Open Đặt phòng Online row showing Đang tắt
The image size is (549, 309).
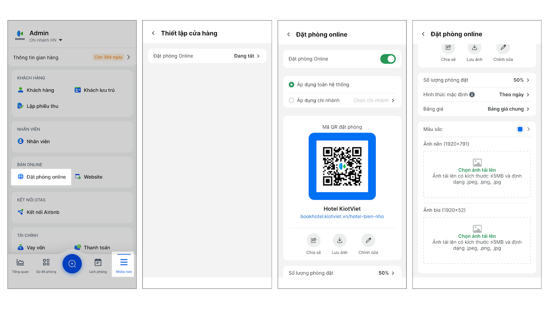pos(207,56)
